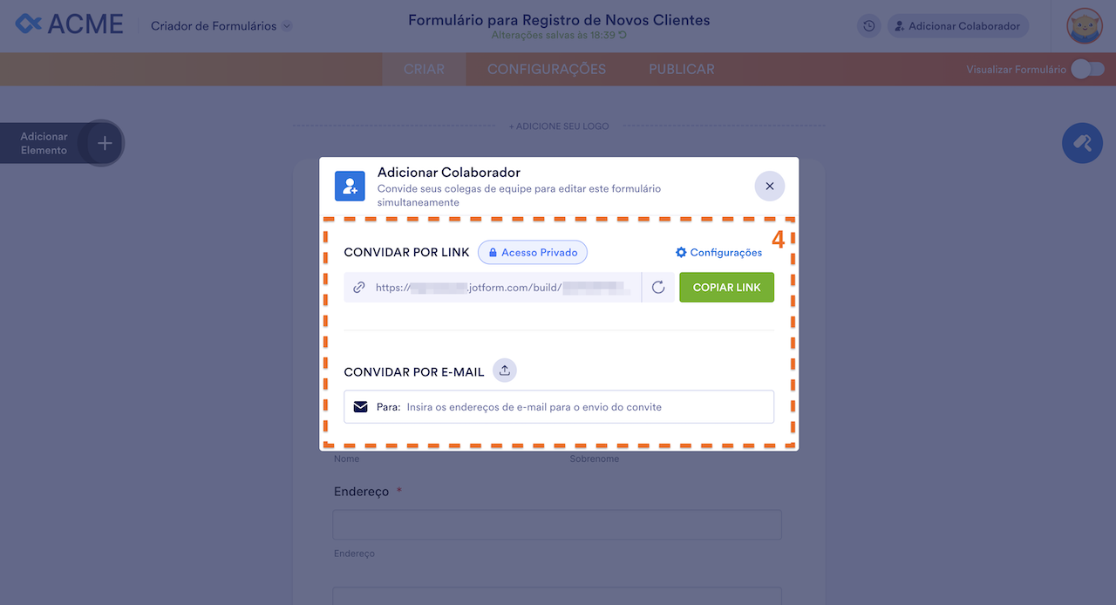The image size is (1116, 605).
Task: Click the Adicionar Colaborador header button
Action: 957,26
